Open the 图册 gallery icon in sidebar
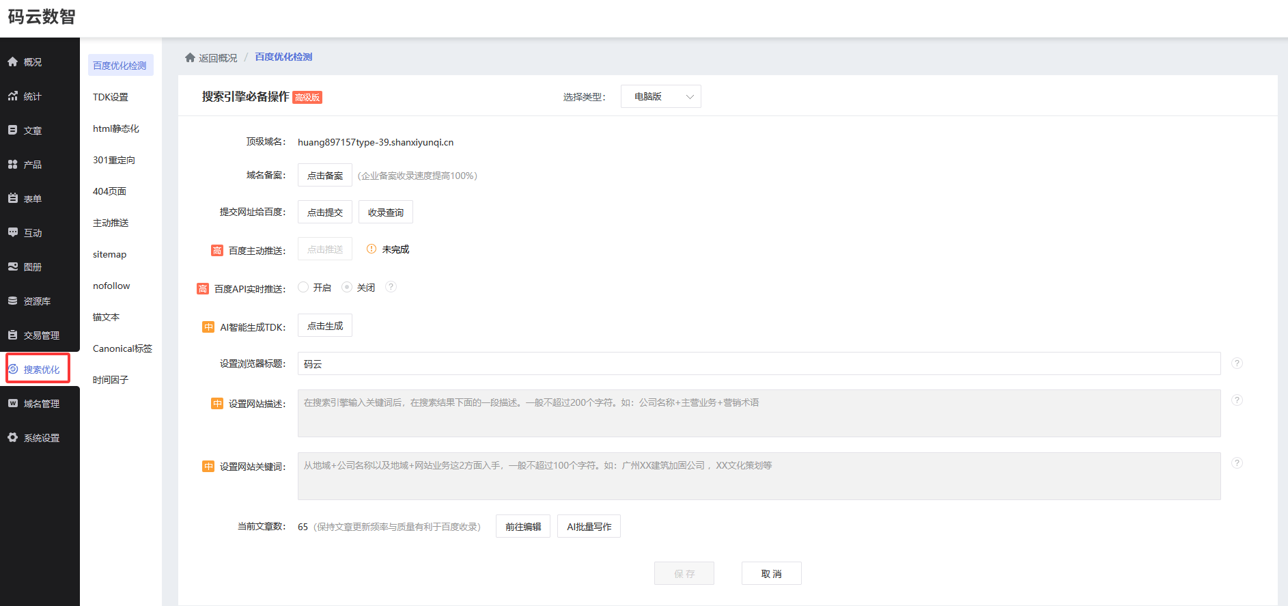Viewport: 1288px width, 606px height. click(13, 266)
